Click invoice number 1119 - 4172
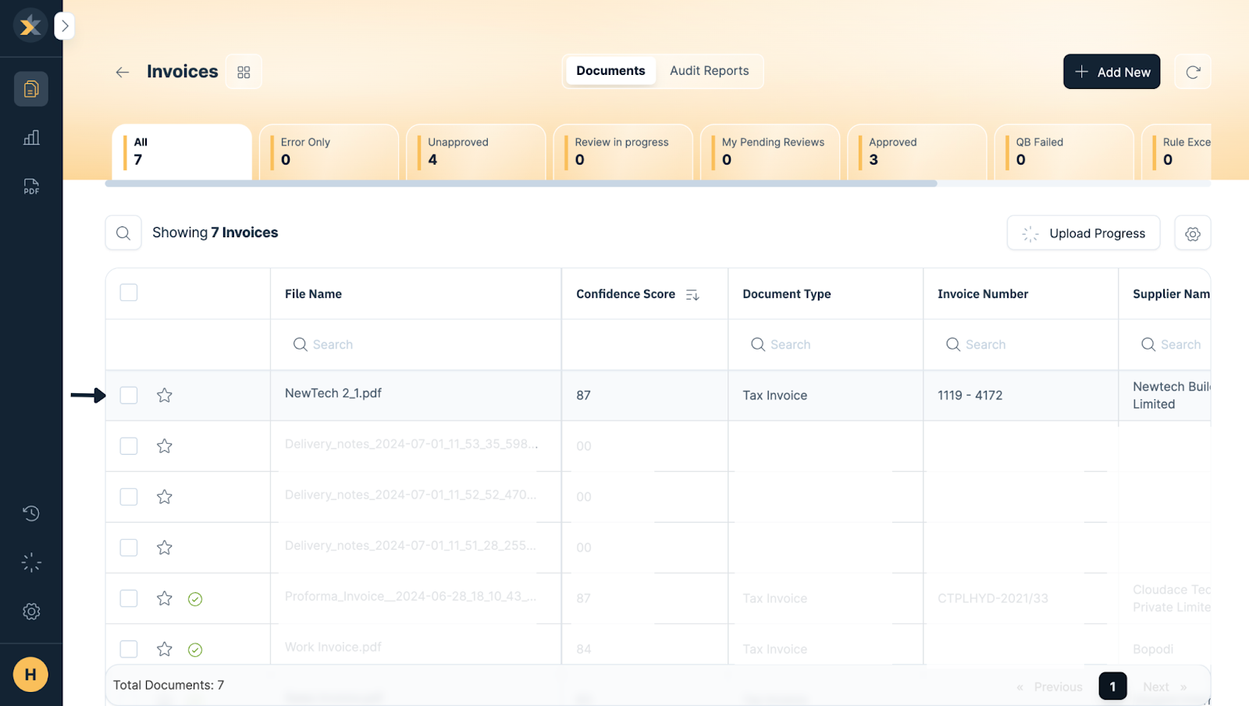The height and width of the screenshot is (706, 1249). pyautogui.click(x=970, y=396)
